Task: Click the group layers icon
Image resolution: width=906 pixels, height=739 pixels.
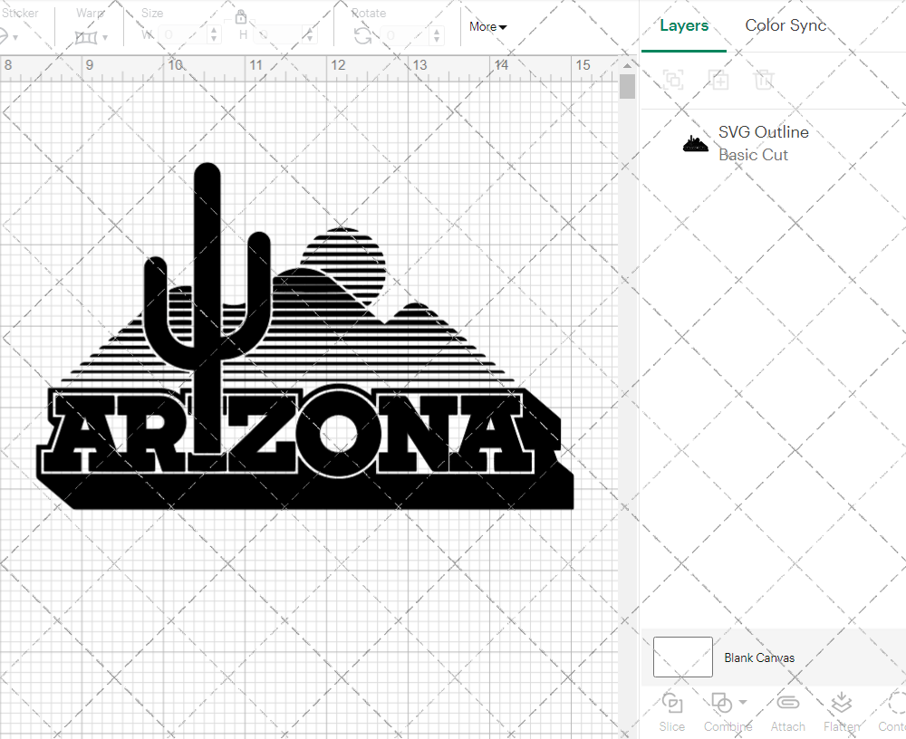Action: point(673,80)
